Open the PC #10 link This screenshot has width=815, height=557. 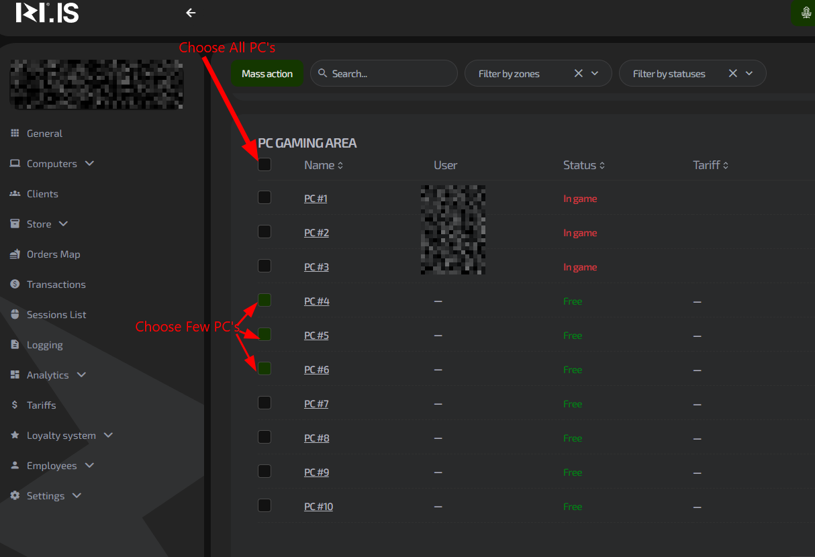click(318, 507)
